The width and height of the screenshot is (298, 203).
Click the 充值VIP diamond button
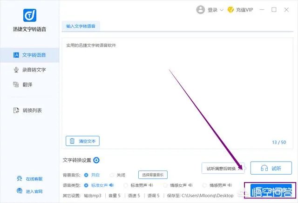240,10
